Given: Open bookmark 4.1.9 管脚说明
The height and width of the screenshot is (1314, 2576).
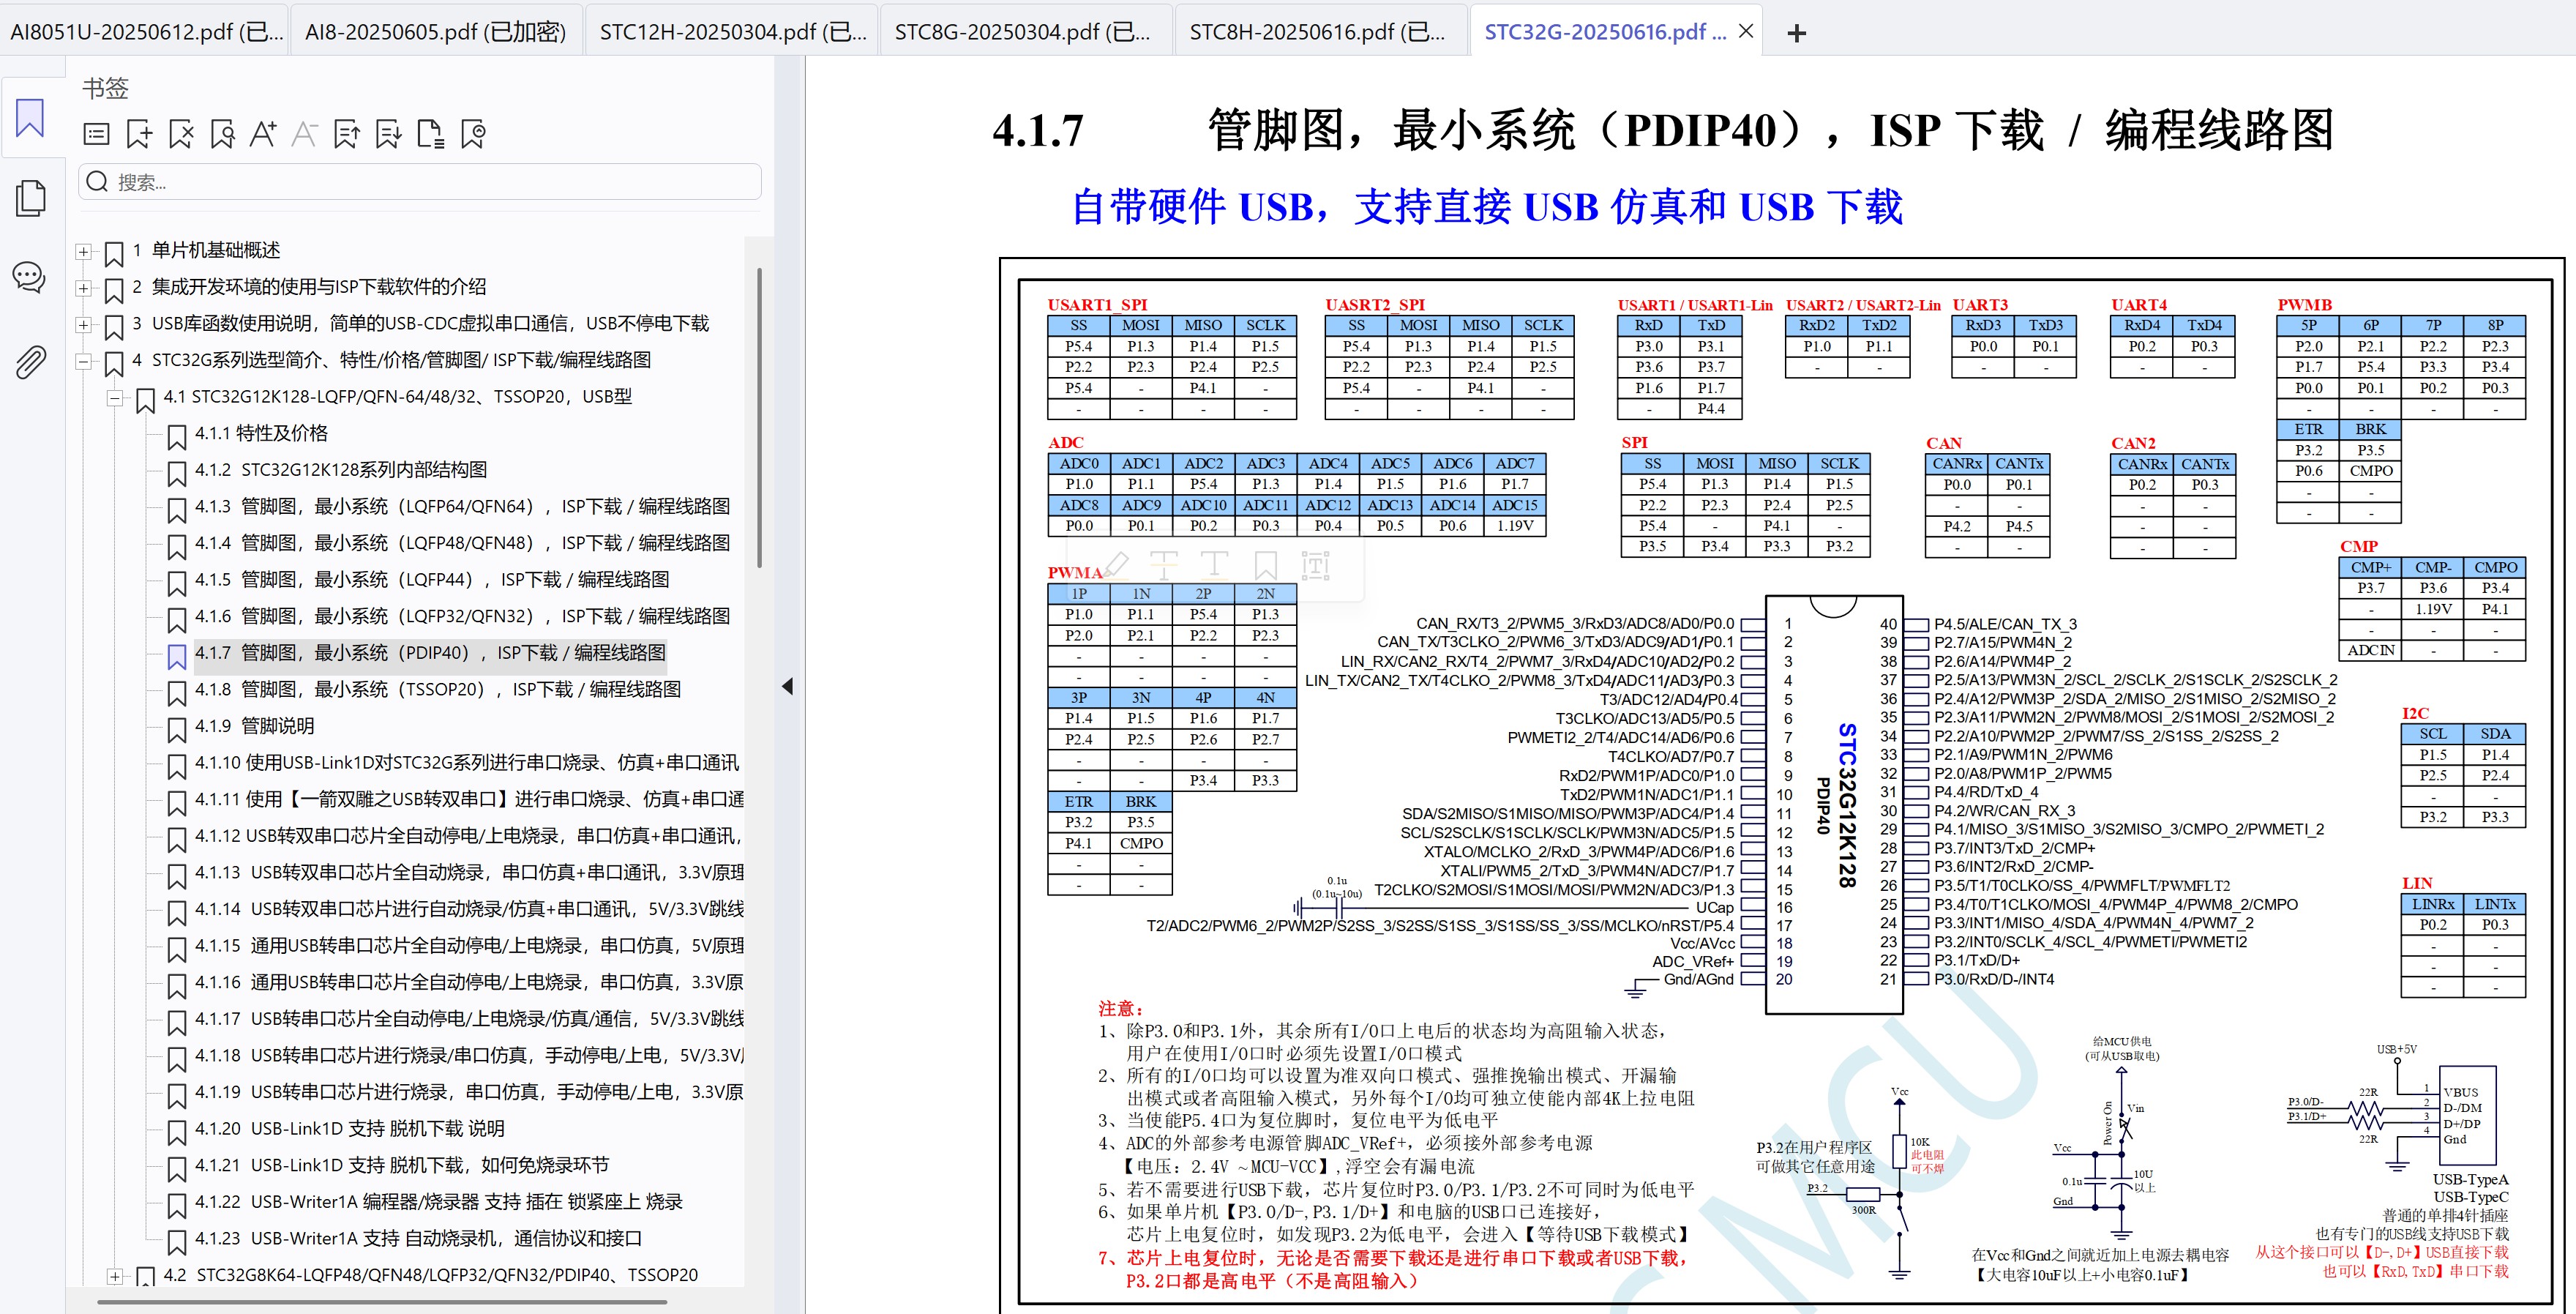Looking at the screenshot, I should click(x=254, y=726).
